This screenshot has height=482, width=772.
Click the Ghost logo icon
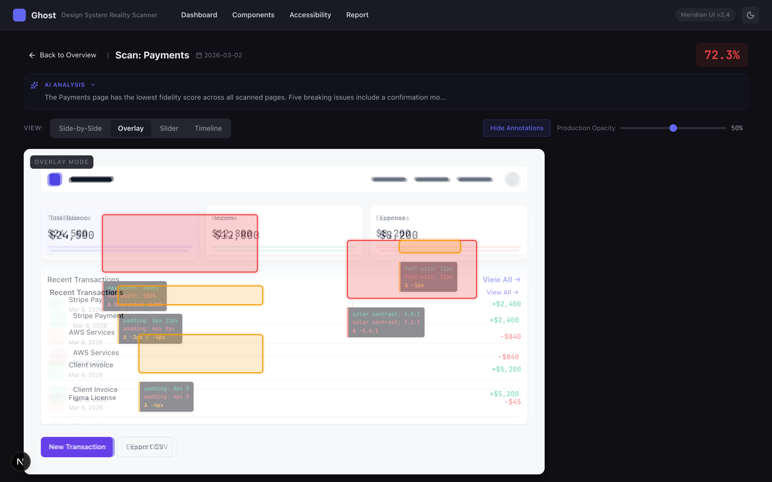click(19, 15)
